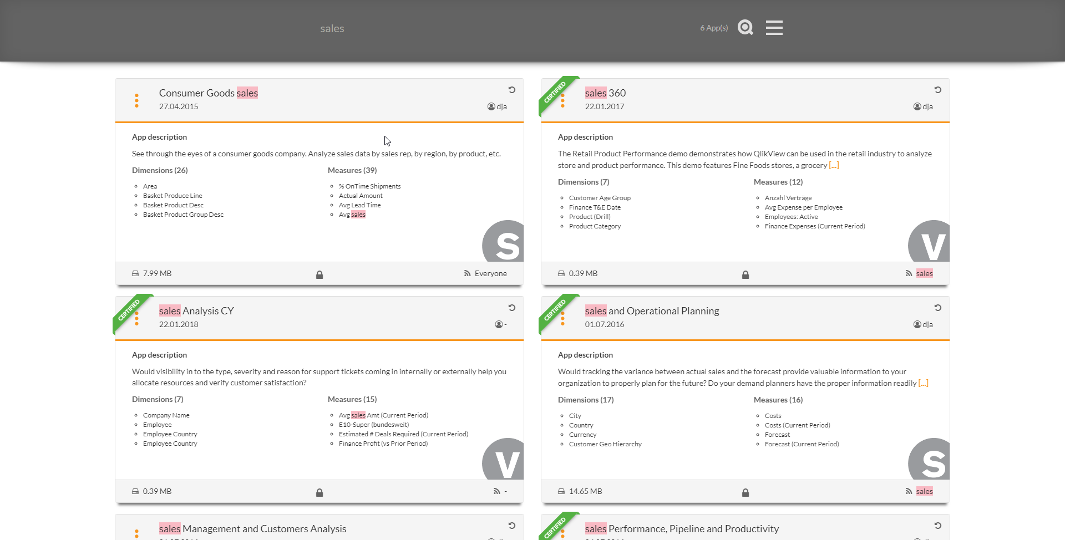
Task: Open the three-dot menu on sales 360 card
Action: pyautogui.click(x=562, y=100)
